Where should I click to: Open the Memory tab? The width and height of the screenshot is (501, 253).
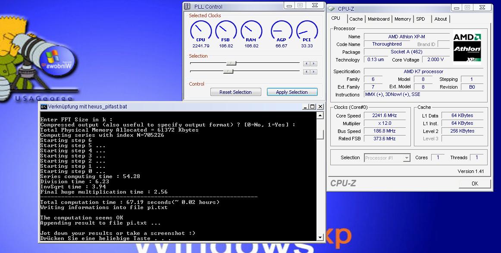403,19
